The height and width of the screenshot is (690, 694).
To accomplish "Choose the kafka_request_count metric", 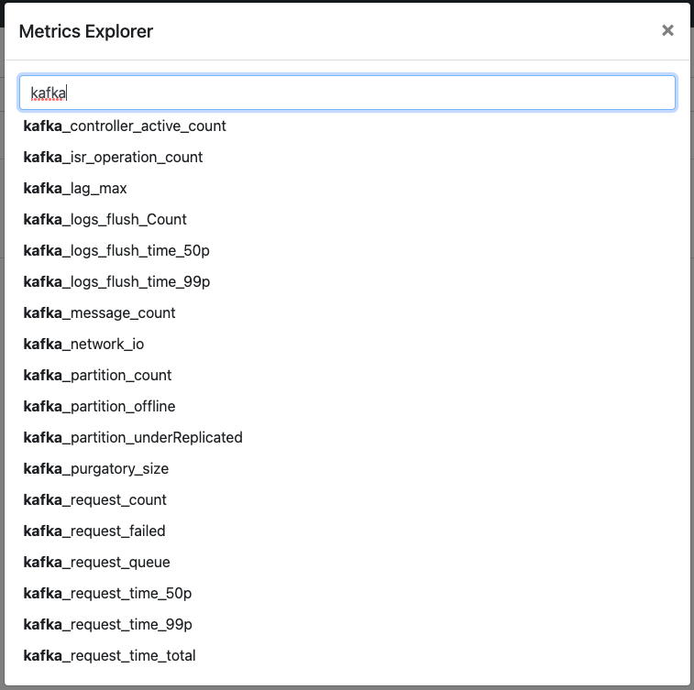I will (x=95, y=499).
